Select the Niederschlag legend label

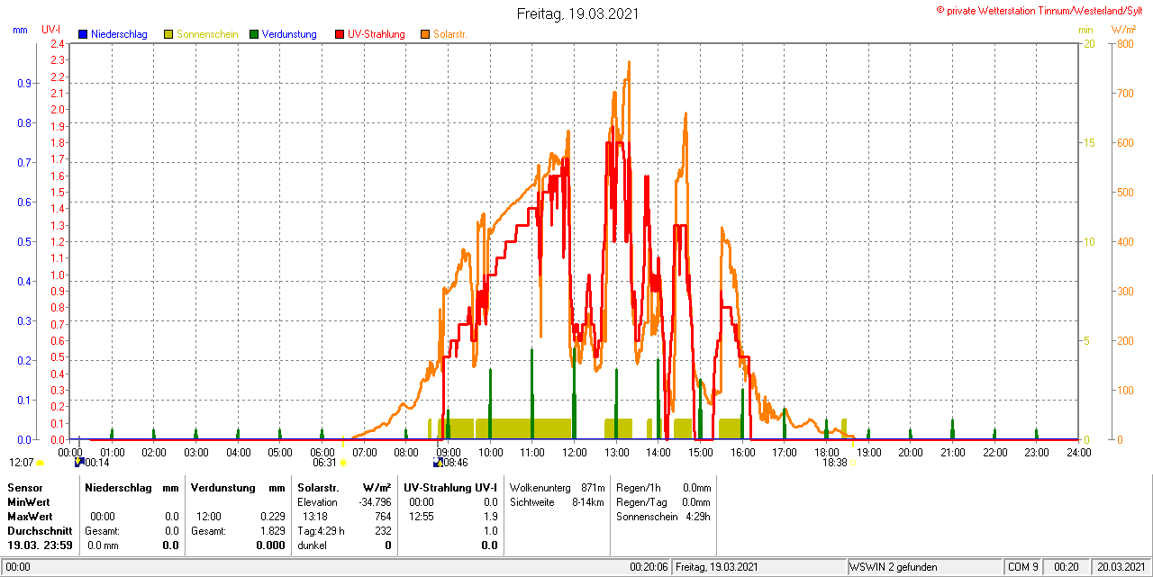pos(119,34)
